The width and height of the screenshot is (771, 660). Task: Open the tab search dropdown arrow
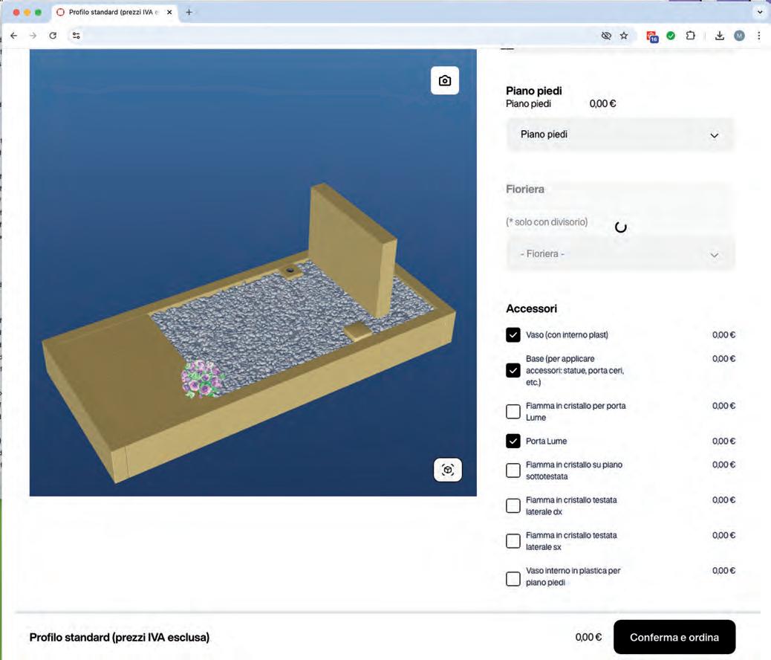(x=760, y=13)
